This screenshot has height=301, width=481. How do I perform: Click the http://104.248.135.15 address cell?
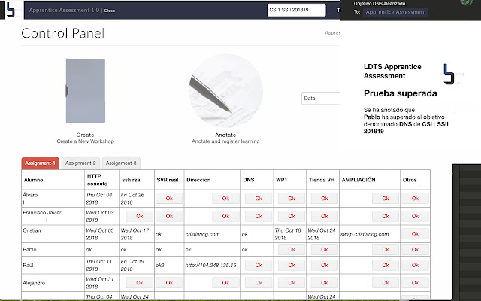210,265
